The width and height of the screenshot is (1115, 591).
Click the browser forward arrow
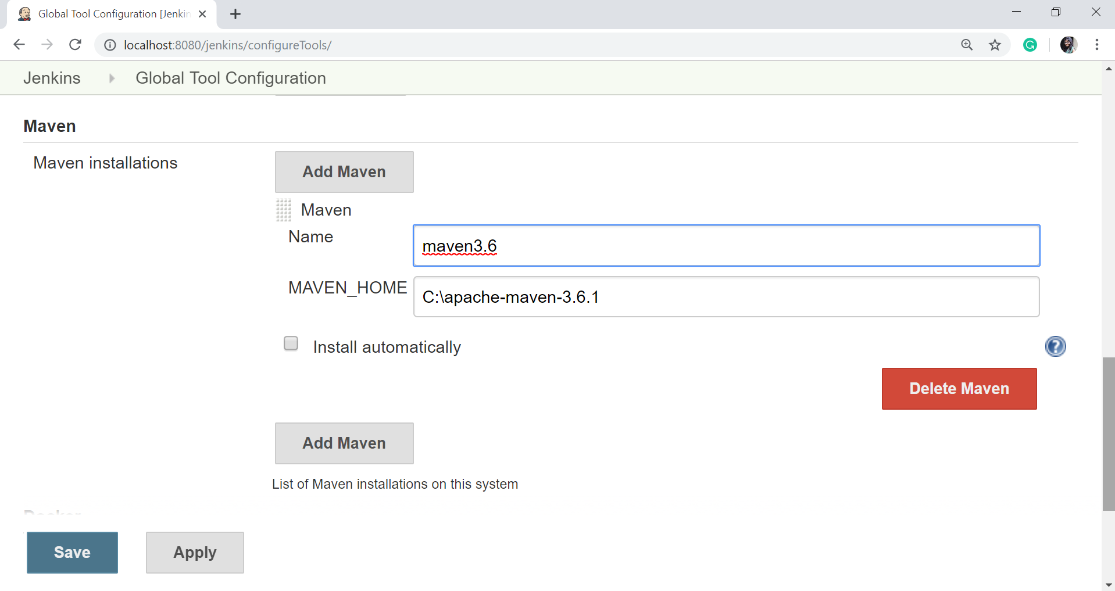pyautogui.click(x=47, y=45)
